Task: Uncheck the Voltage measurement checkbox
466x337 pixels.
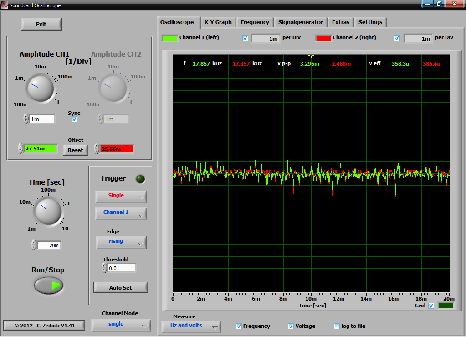Action: point(291,327)
